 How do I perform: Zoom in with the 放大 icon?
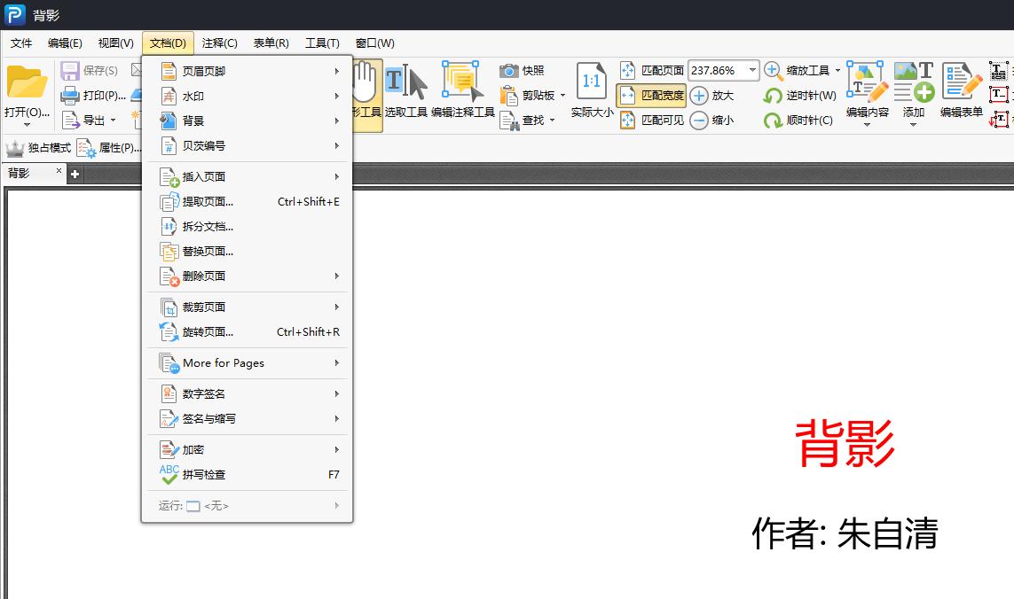point(710,95)
